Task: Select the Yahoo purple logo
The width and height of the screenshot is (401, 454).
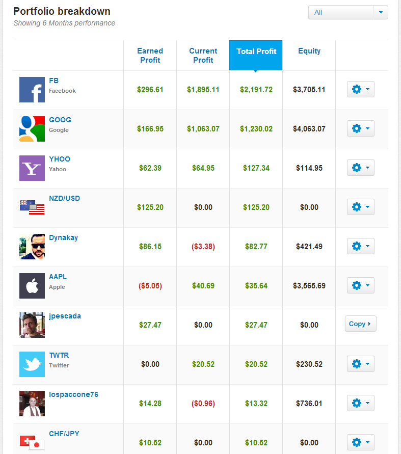Action: (x=32, y=168)
